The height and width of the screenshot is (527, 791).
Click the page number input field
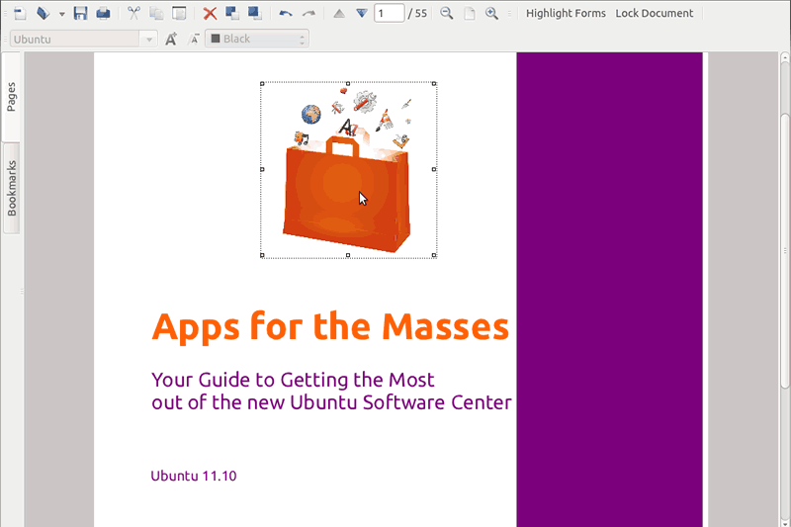tap(390, 14)
